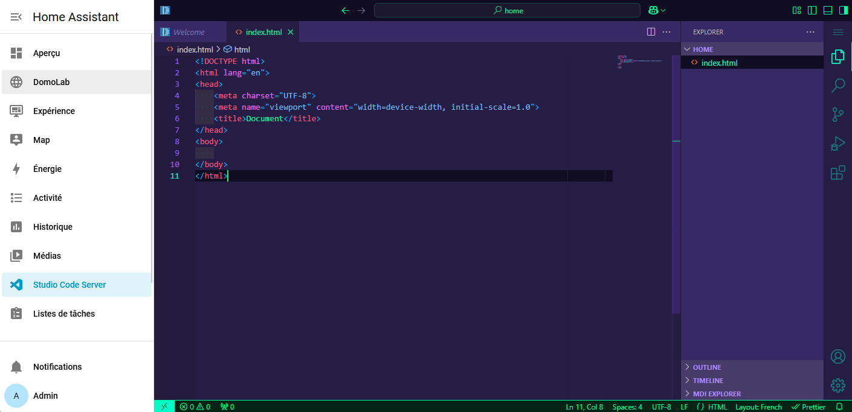This screenshot has width=852, height=412.
Task: Open Énergie in the Home Assistant sidebar
Action: click(47, 169)
